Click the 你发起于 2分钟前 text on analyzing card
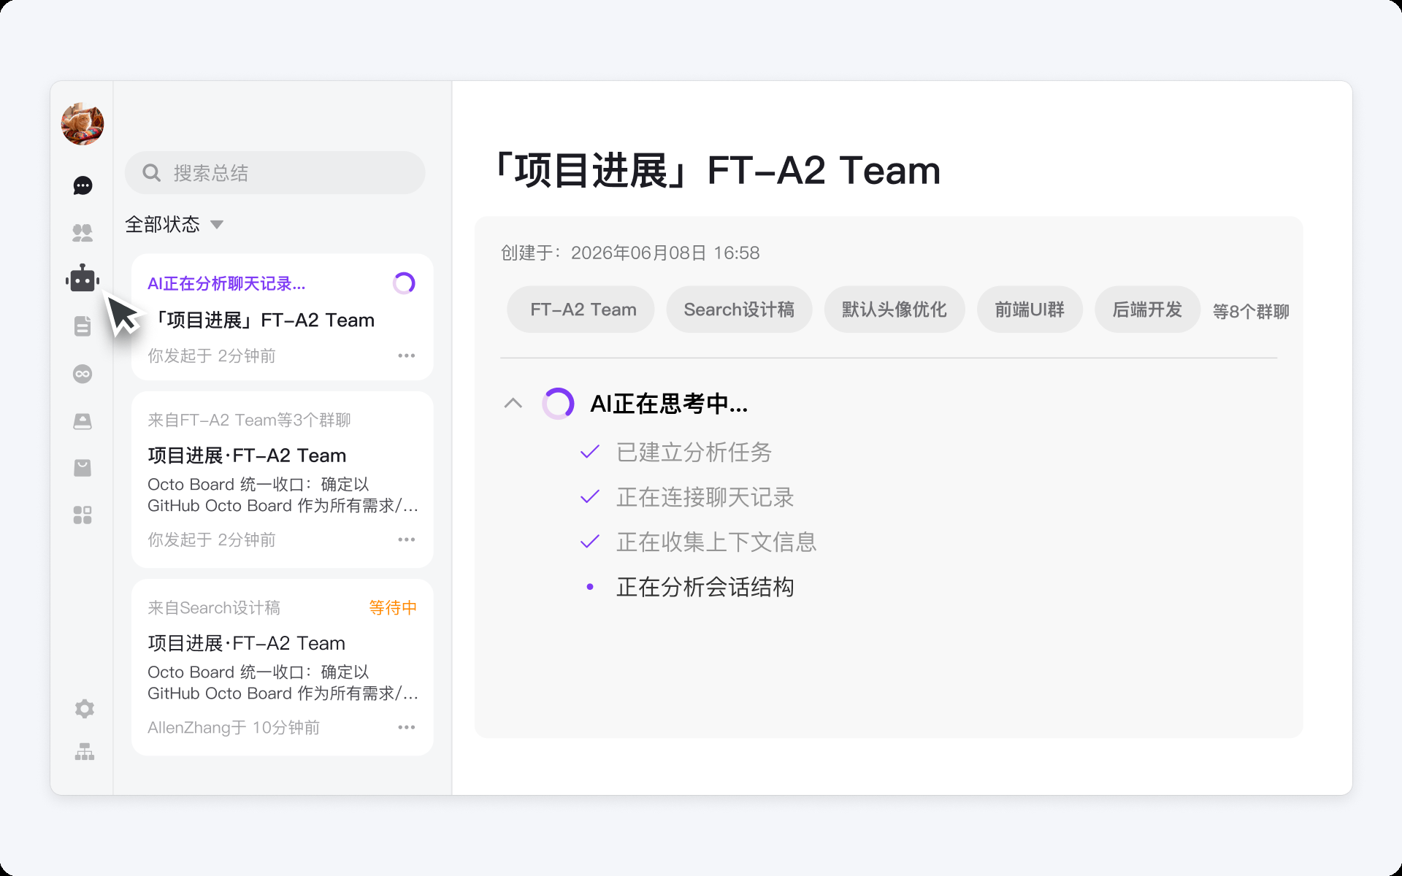 tap(212, 356)
